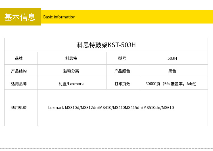This screenshot has width=213, height=151.
Task: Click the 打印页数 label cell
Action: pyautogui.click(x=122, y=84)
